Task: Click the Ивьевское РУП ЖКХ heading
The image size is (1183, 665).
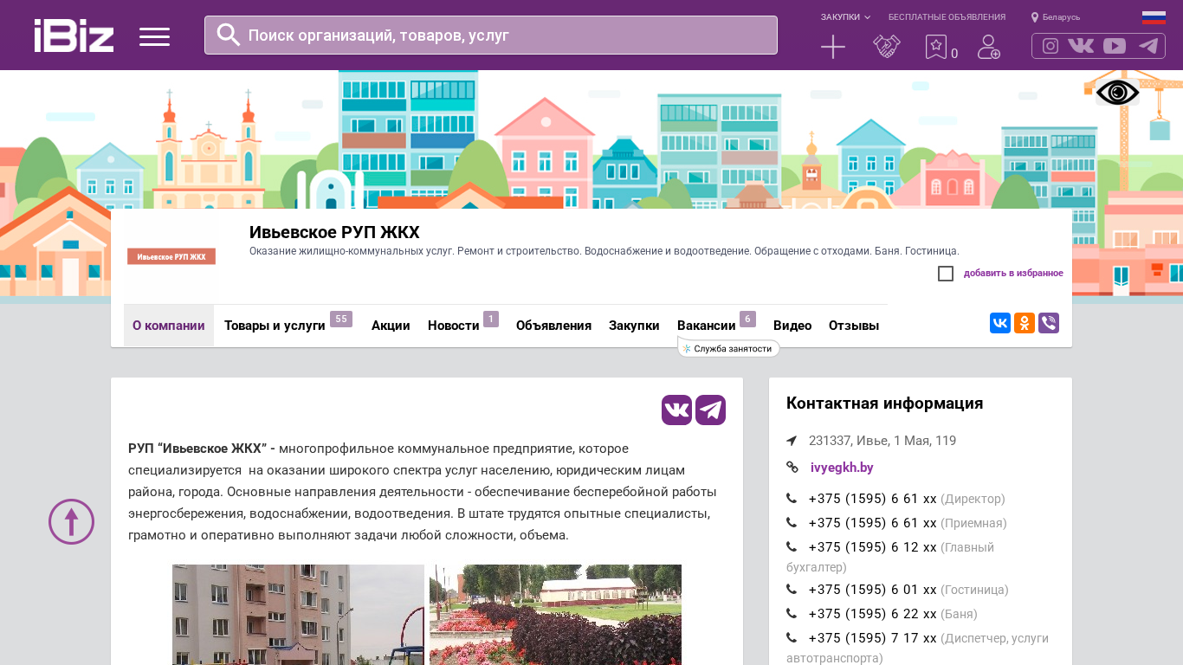Action: coord(334,232)
